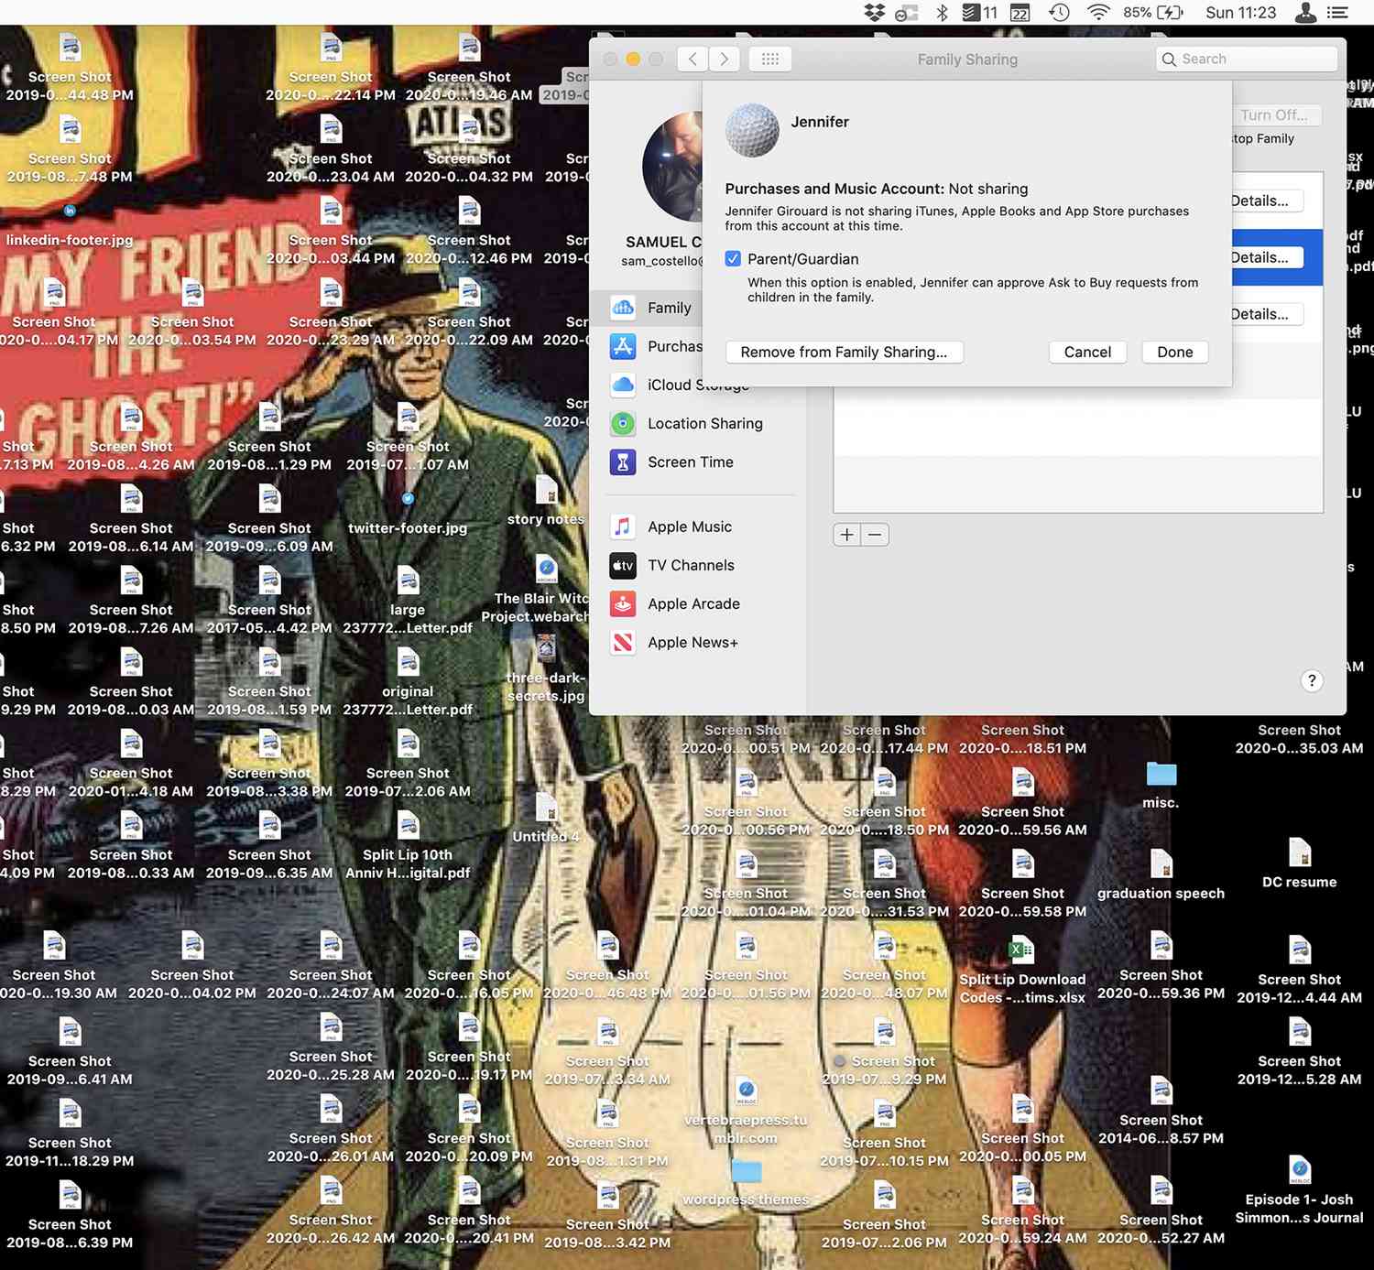Click the Dropbox menu bar icon
The width and height of the screenshot is (1374, 1270).
pyautogui.click(x=875, y=13)
